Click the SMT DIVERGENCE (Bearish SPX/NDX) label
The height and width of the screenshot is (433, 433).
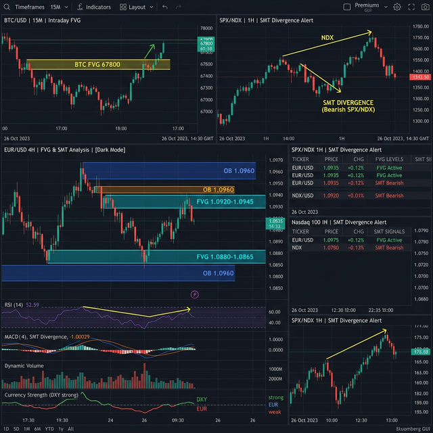tap(348, 106)
